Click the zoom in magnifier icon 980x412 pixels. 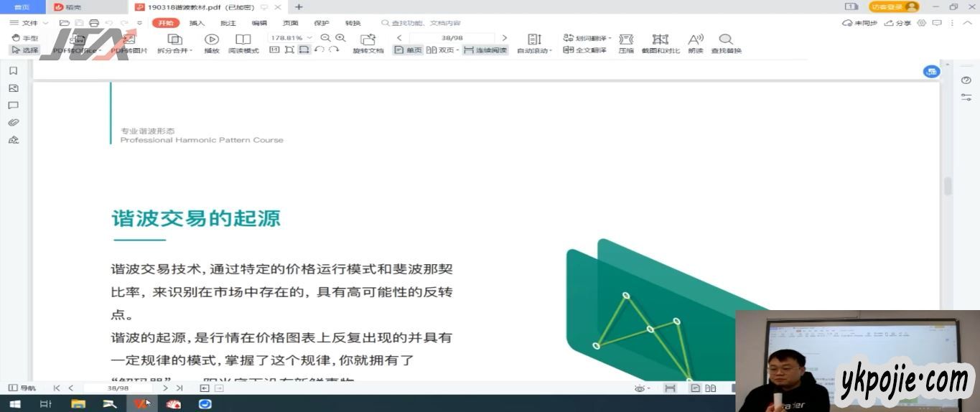[340, 38]
